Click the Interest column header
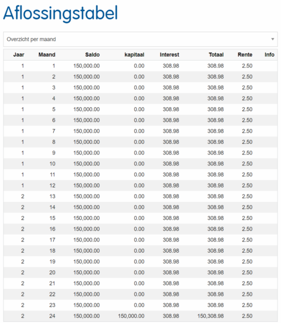 coord(169,55)
